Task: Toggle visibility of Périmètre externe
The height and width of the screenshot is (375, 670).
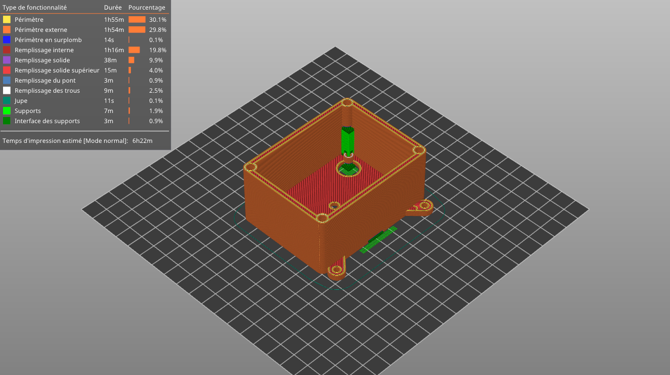Action: 41,30
